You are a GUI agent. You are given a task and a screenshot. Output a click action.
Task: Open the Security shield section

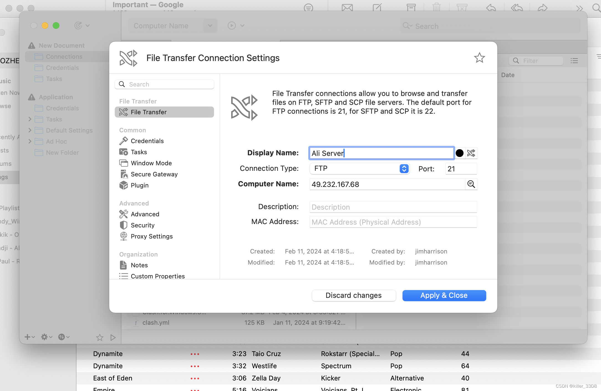[142, 225]
